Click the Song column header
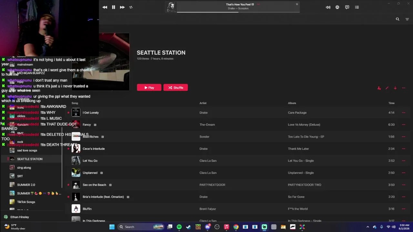The height and width of the screenshot is (232, 413). point(75,103)
